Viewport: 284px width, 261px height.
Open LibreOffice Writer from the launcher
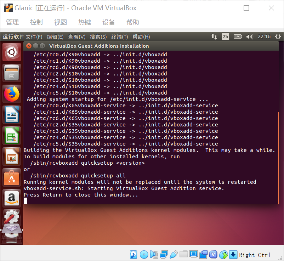click(12, 115)
